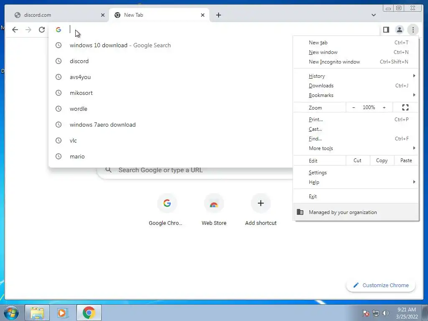
Task: Expand the History submenu
Action: (356, 76)
